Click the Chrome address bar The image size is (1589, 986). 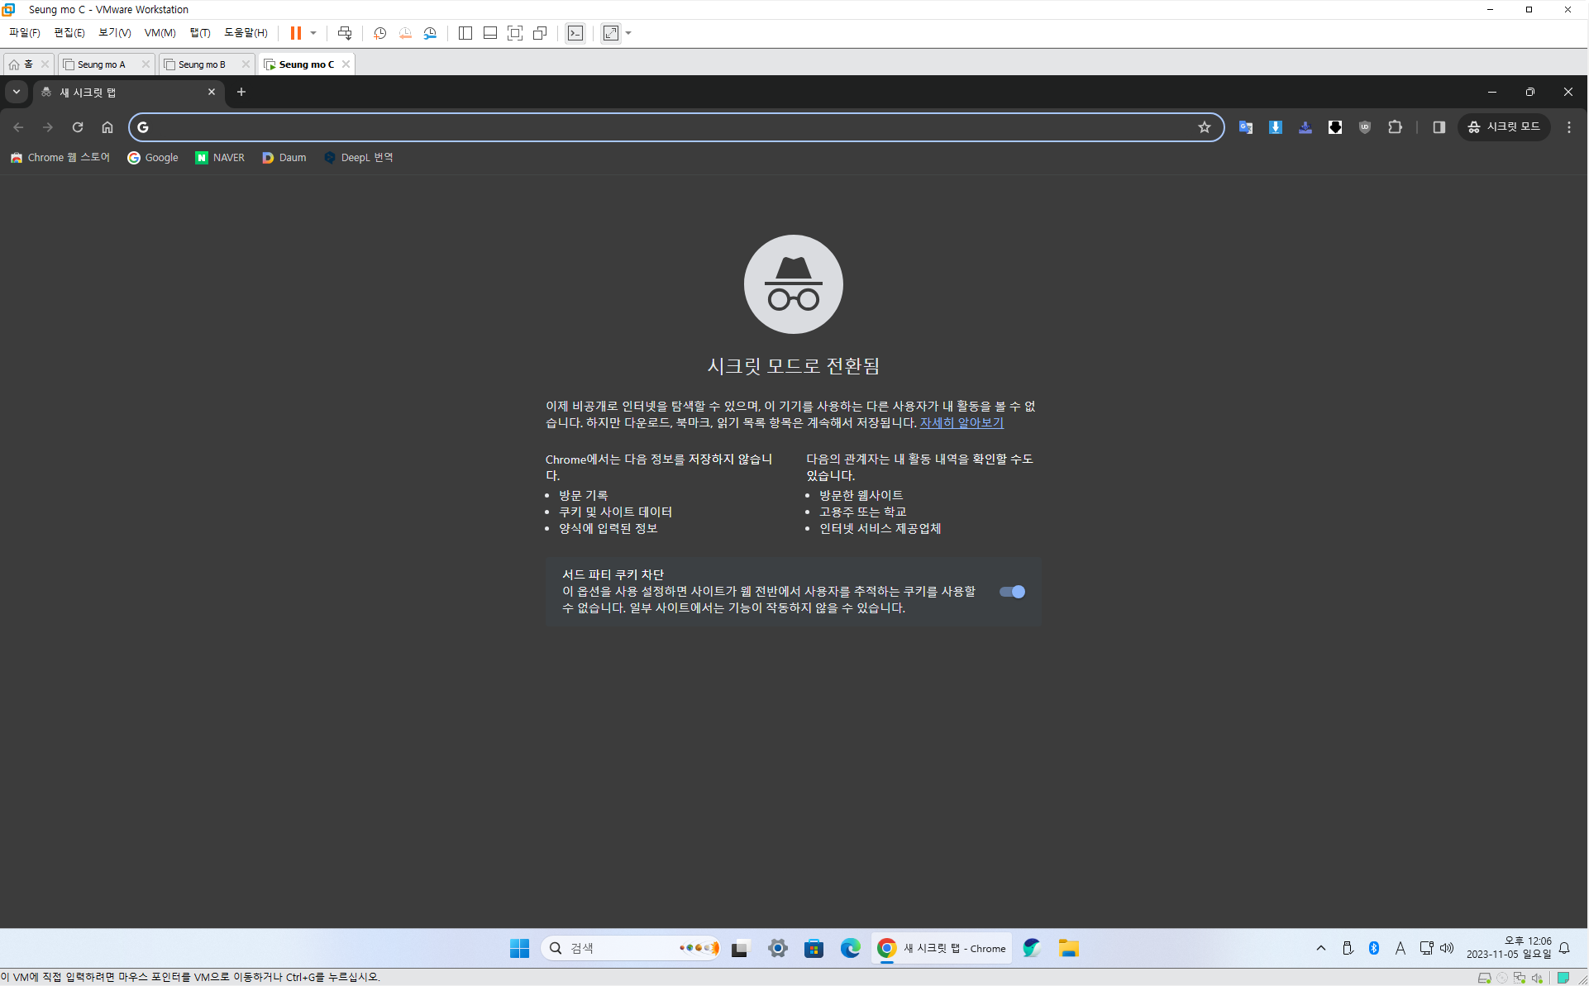pos(661,127)
